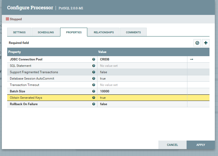Click the Apply button
This screenshot has width=218, height=156.
coord(200,145)
